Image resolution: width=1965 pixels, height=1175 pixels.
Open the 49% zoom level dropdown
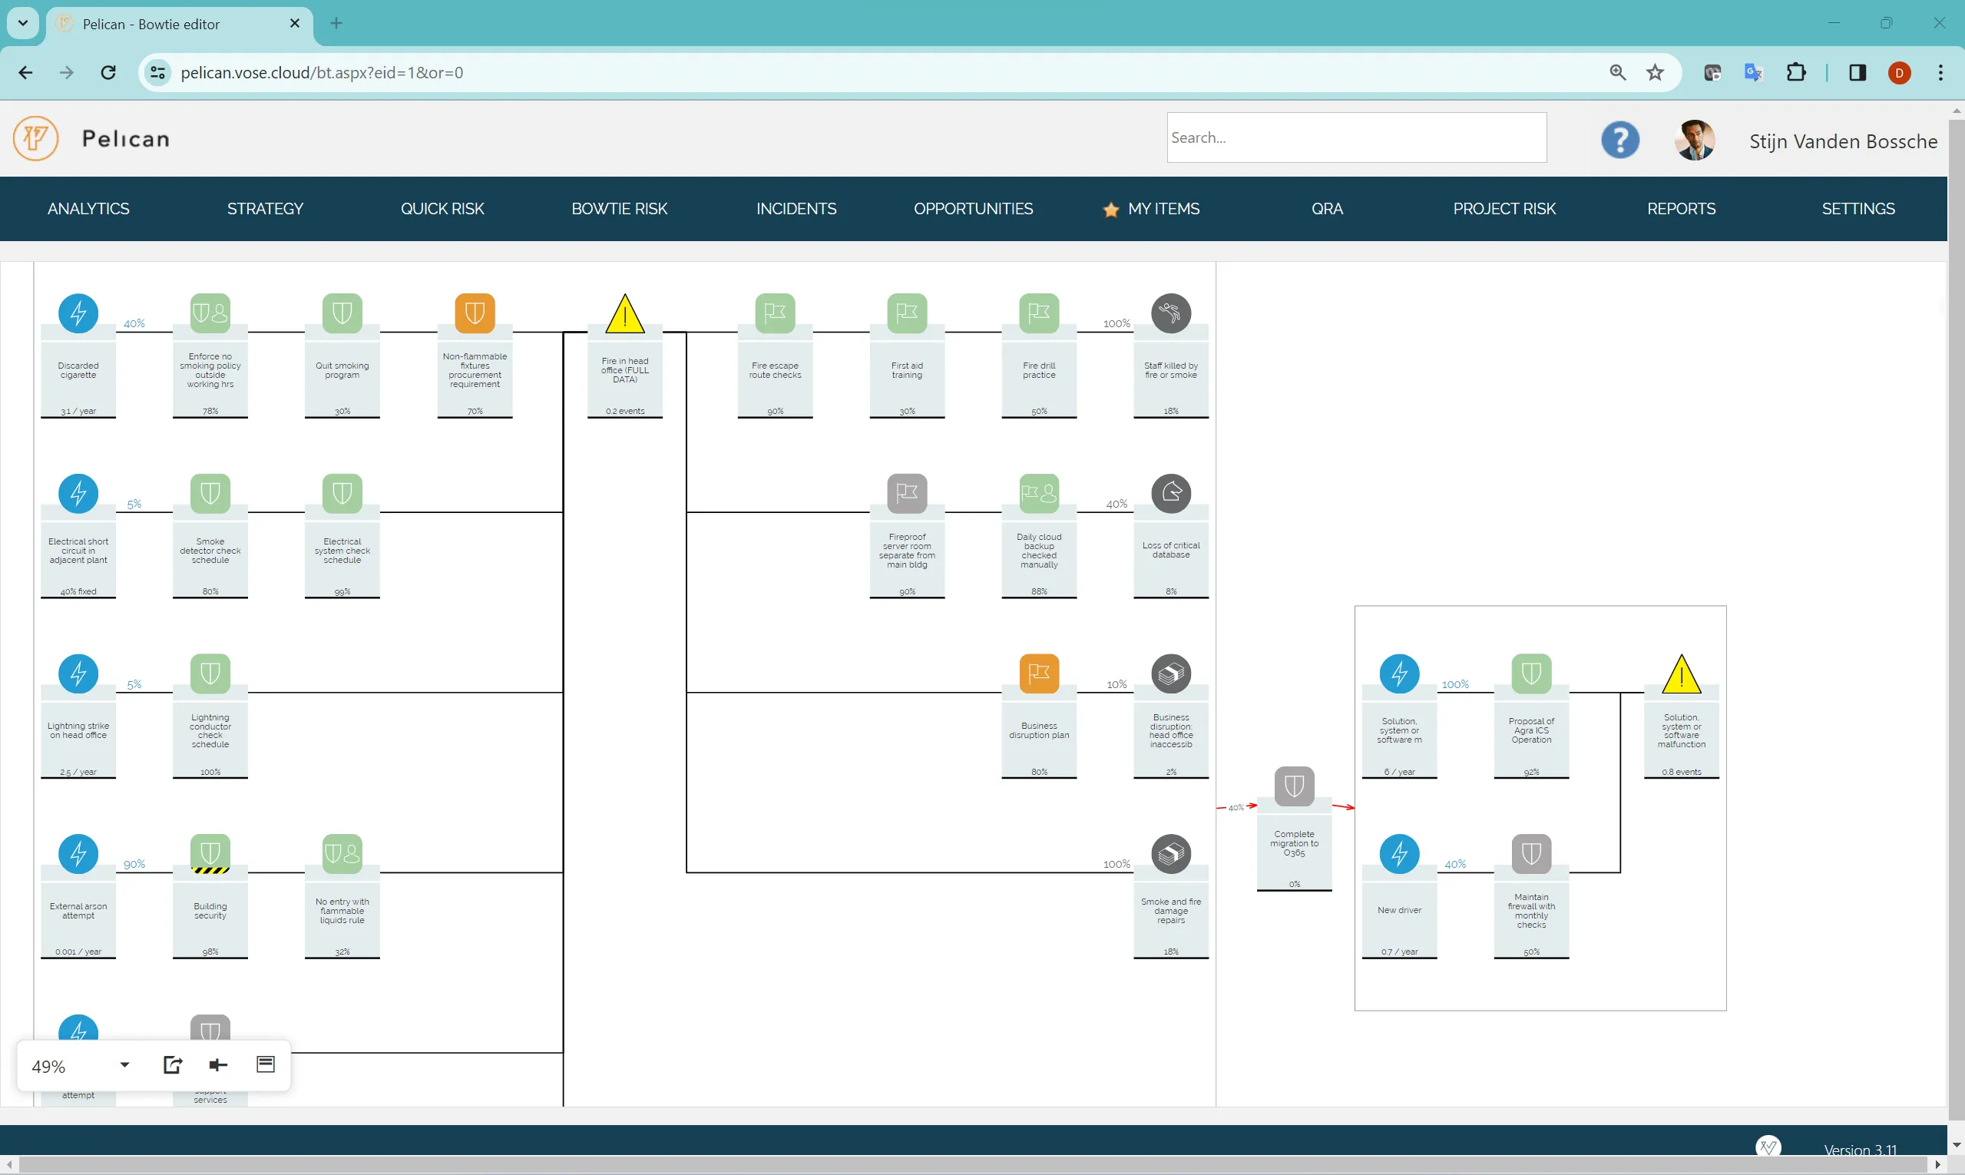click(x=124, y=1065)
